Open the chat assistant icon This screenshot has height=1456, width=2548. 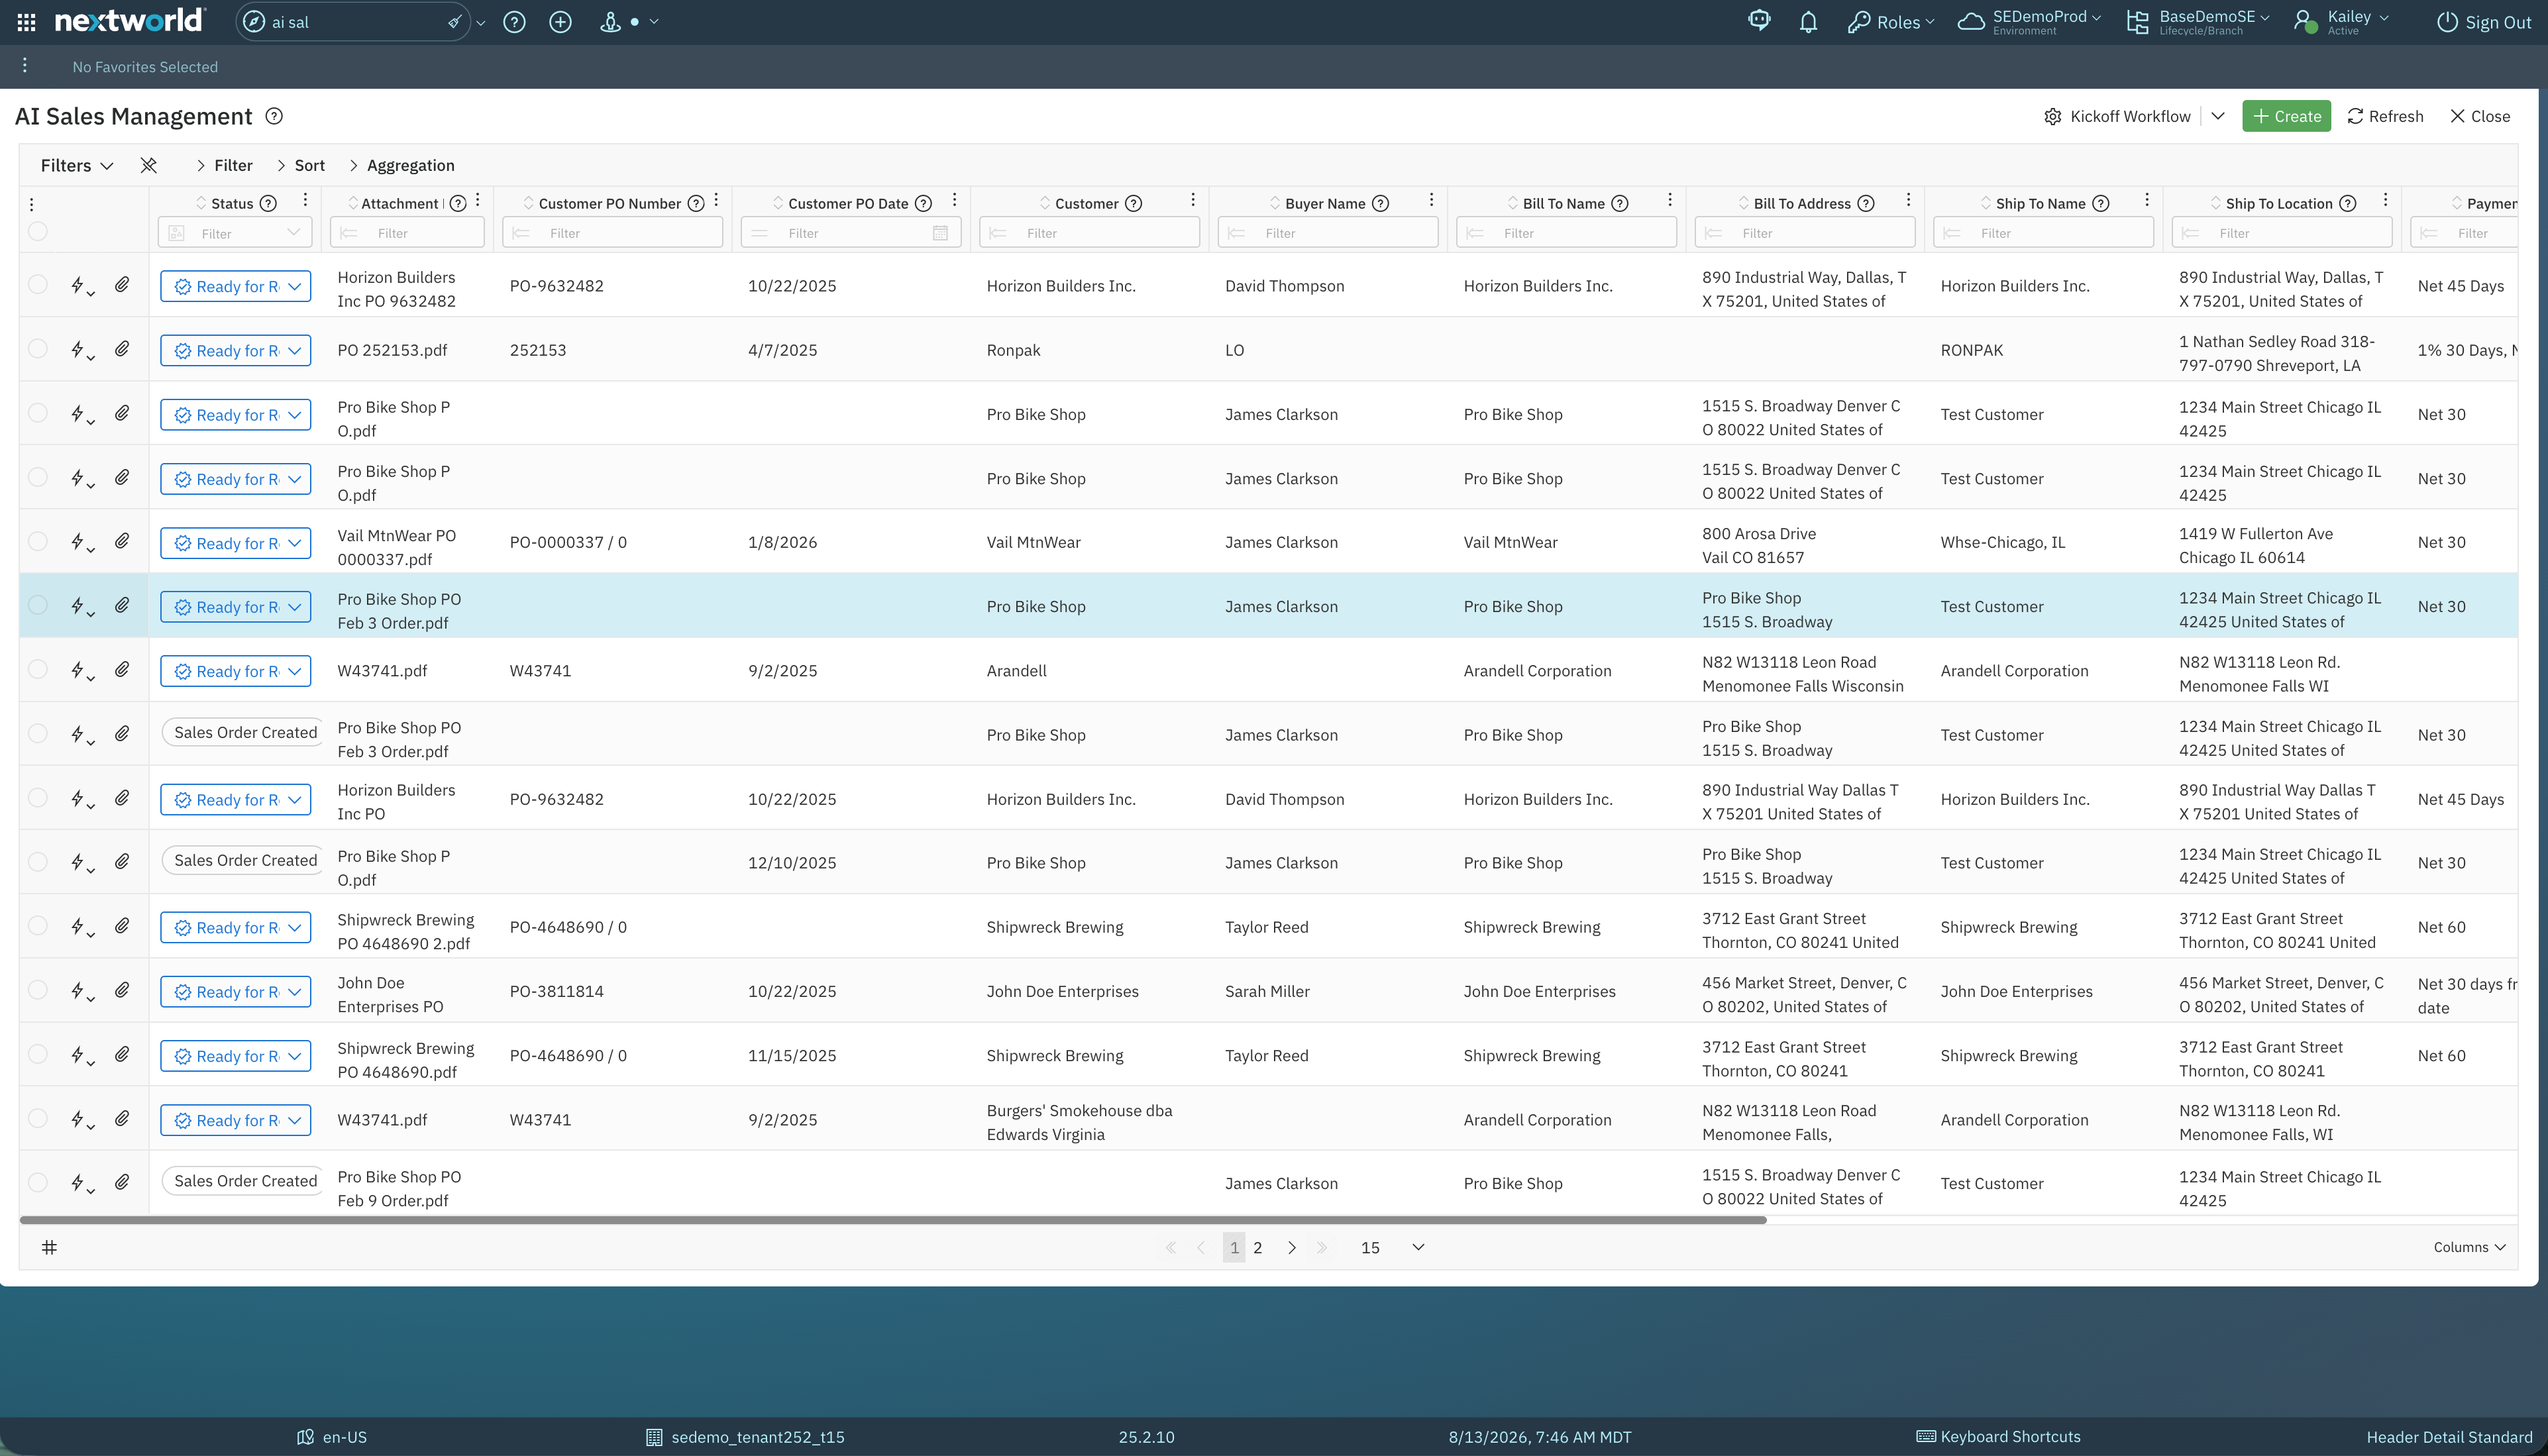coord(1759,21)
